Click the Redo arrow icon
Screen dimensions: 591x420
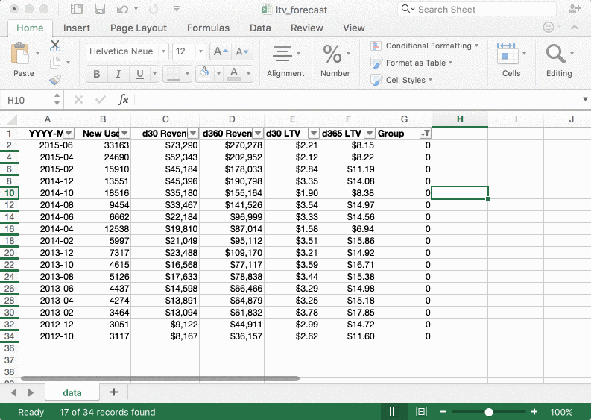154,9
